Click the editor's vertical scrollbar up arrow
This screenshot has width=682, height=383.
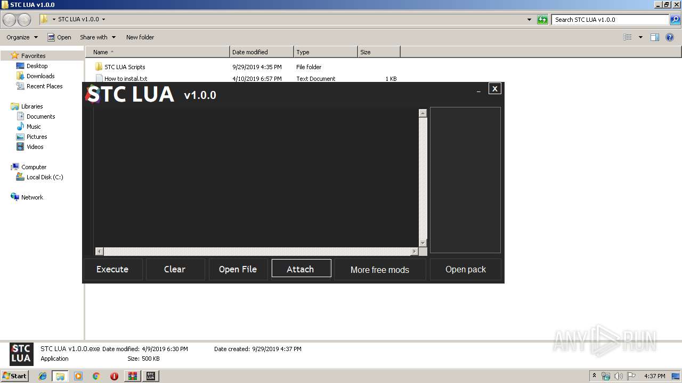[x=423, y=113]
